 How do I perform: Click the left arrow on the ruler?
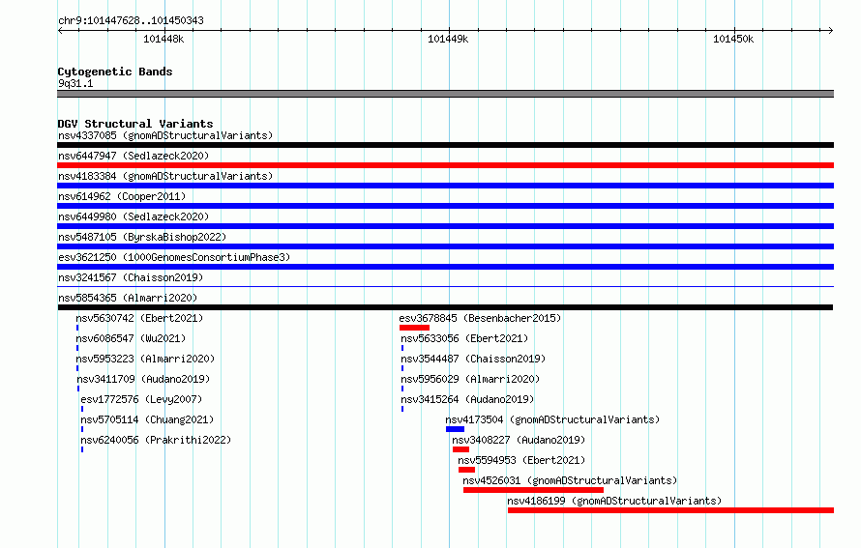coord(60,30)
